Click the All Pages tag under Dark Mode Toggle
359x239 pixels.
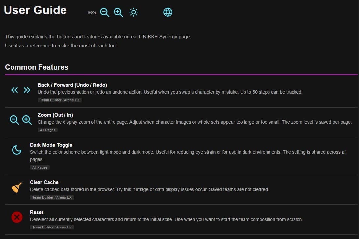coord(40,167)
